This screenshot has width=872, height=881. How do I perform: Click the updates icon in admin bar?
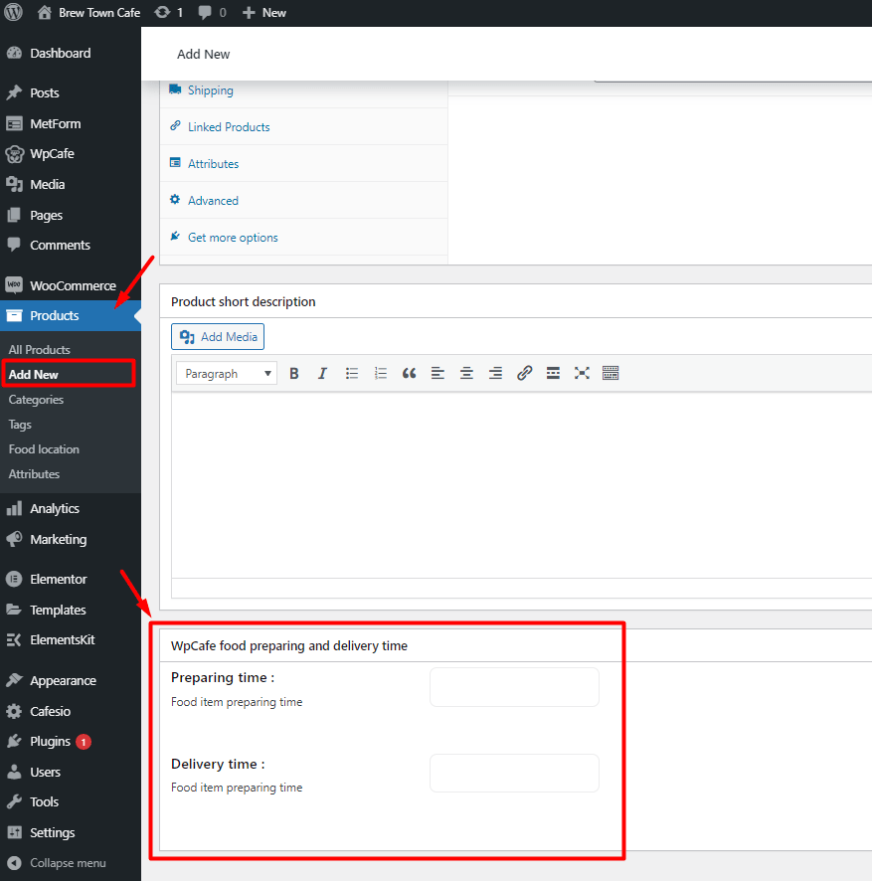[x=169, y=12]
